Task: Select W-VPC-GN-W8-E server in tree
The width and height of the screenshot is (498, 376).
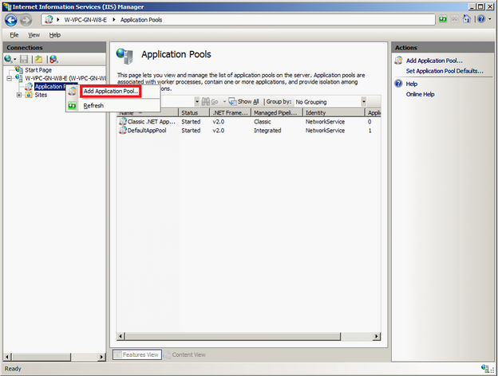Action: pyautogui.click(x=65, y=78)
